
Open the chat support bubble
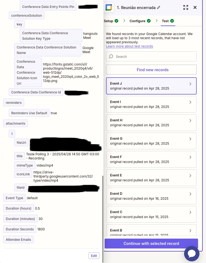[192, 254]
